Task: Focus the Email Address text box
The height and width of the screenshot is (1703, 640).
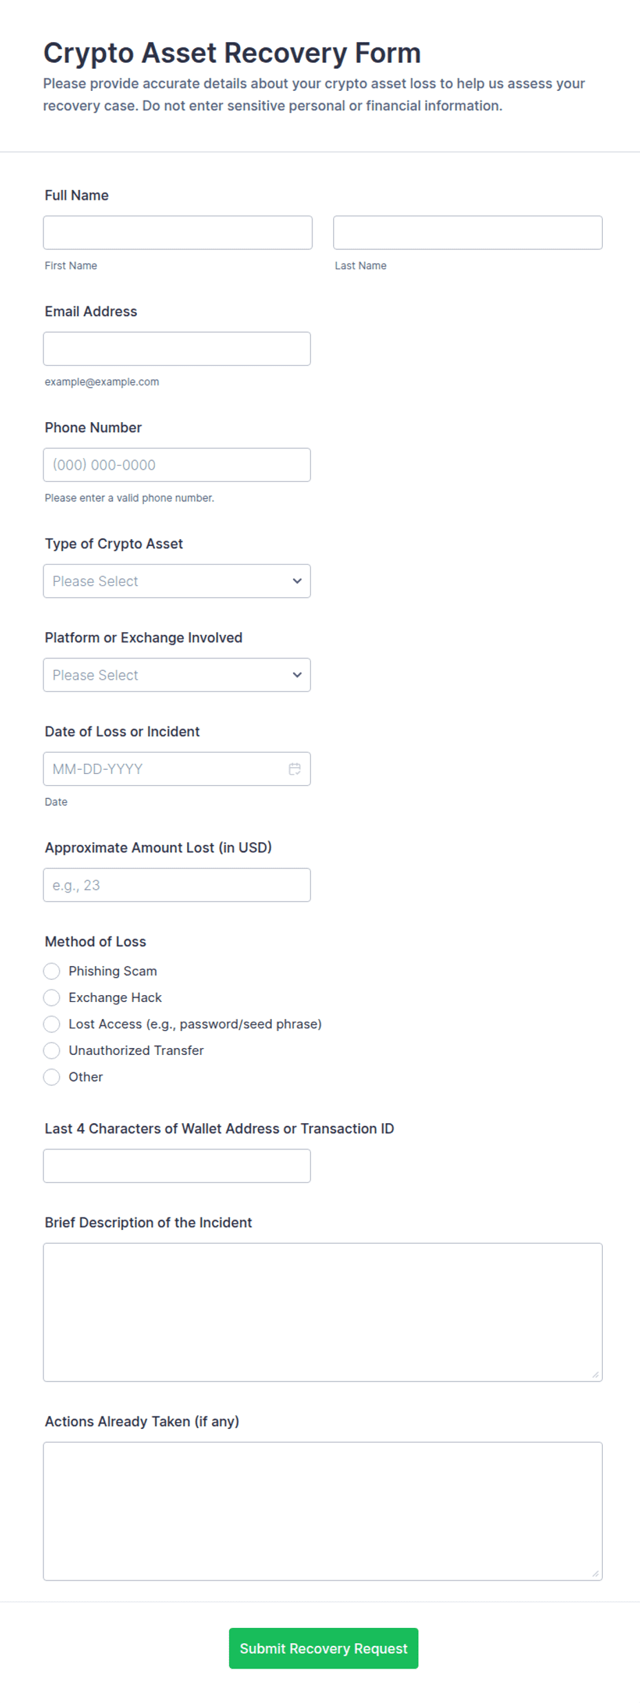Action: point(177,348)
